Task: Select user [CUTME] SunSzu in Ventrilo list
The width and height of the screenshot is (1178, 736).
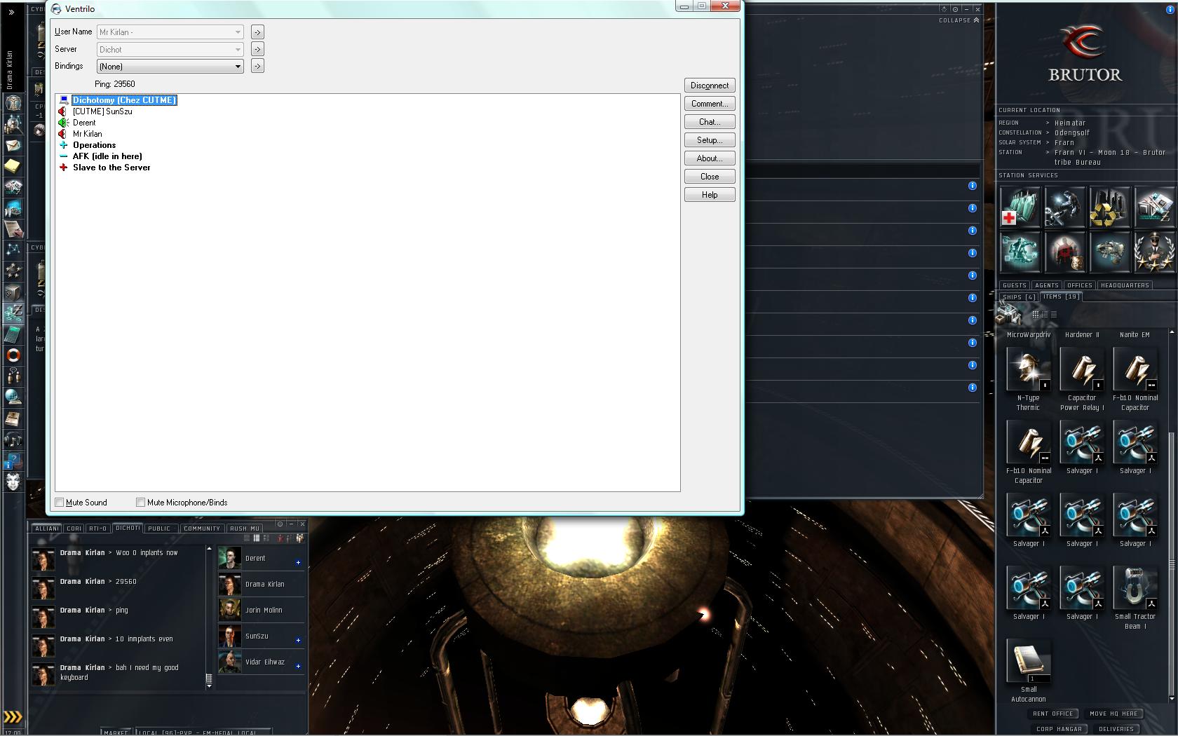Action: pos(102,111)
